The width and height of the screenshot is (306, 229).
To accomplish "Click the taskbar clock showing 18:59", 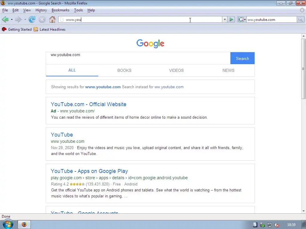I will coord(291,225).
